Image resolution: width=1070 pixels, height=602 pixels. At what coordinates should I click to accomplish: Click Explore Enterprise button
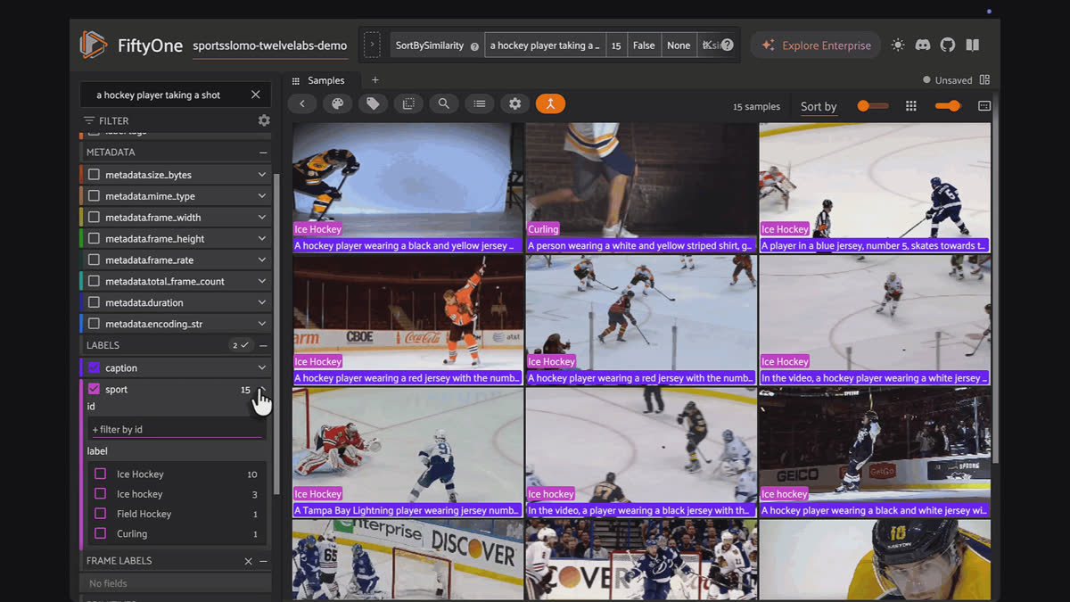(x=815, y=45)
